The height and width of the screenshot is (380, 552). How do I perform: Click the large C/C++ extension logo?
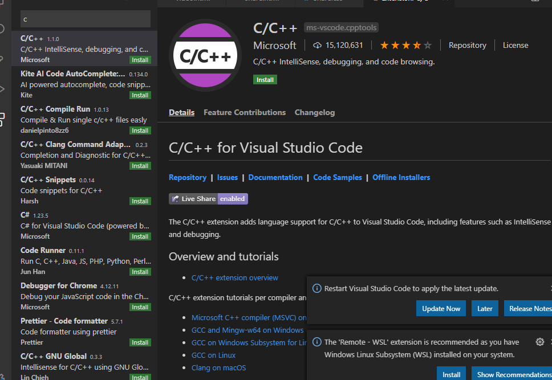(x=205, y=55)
